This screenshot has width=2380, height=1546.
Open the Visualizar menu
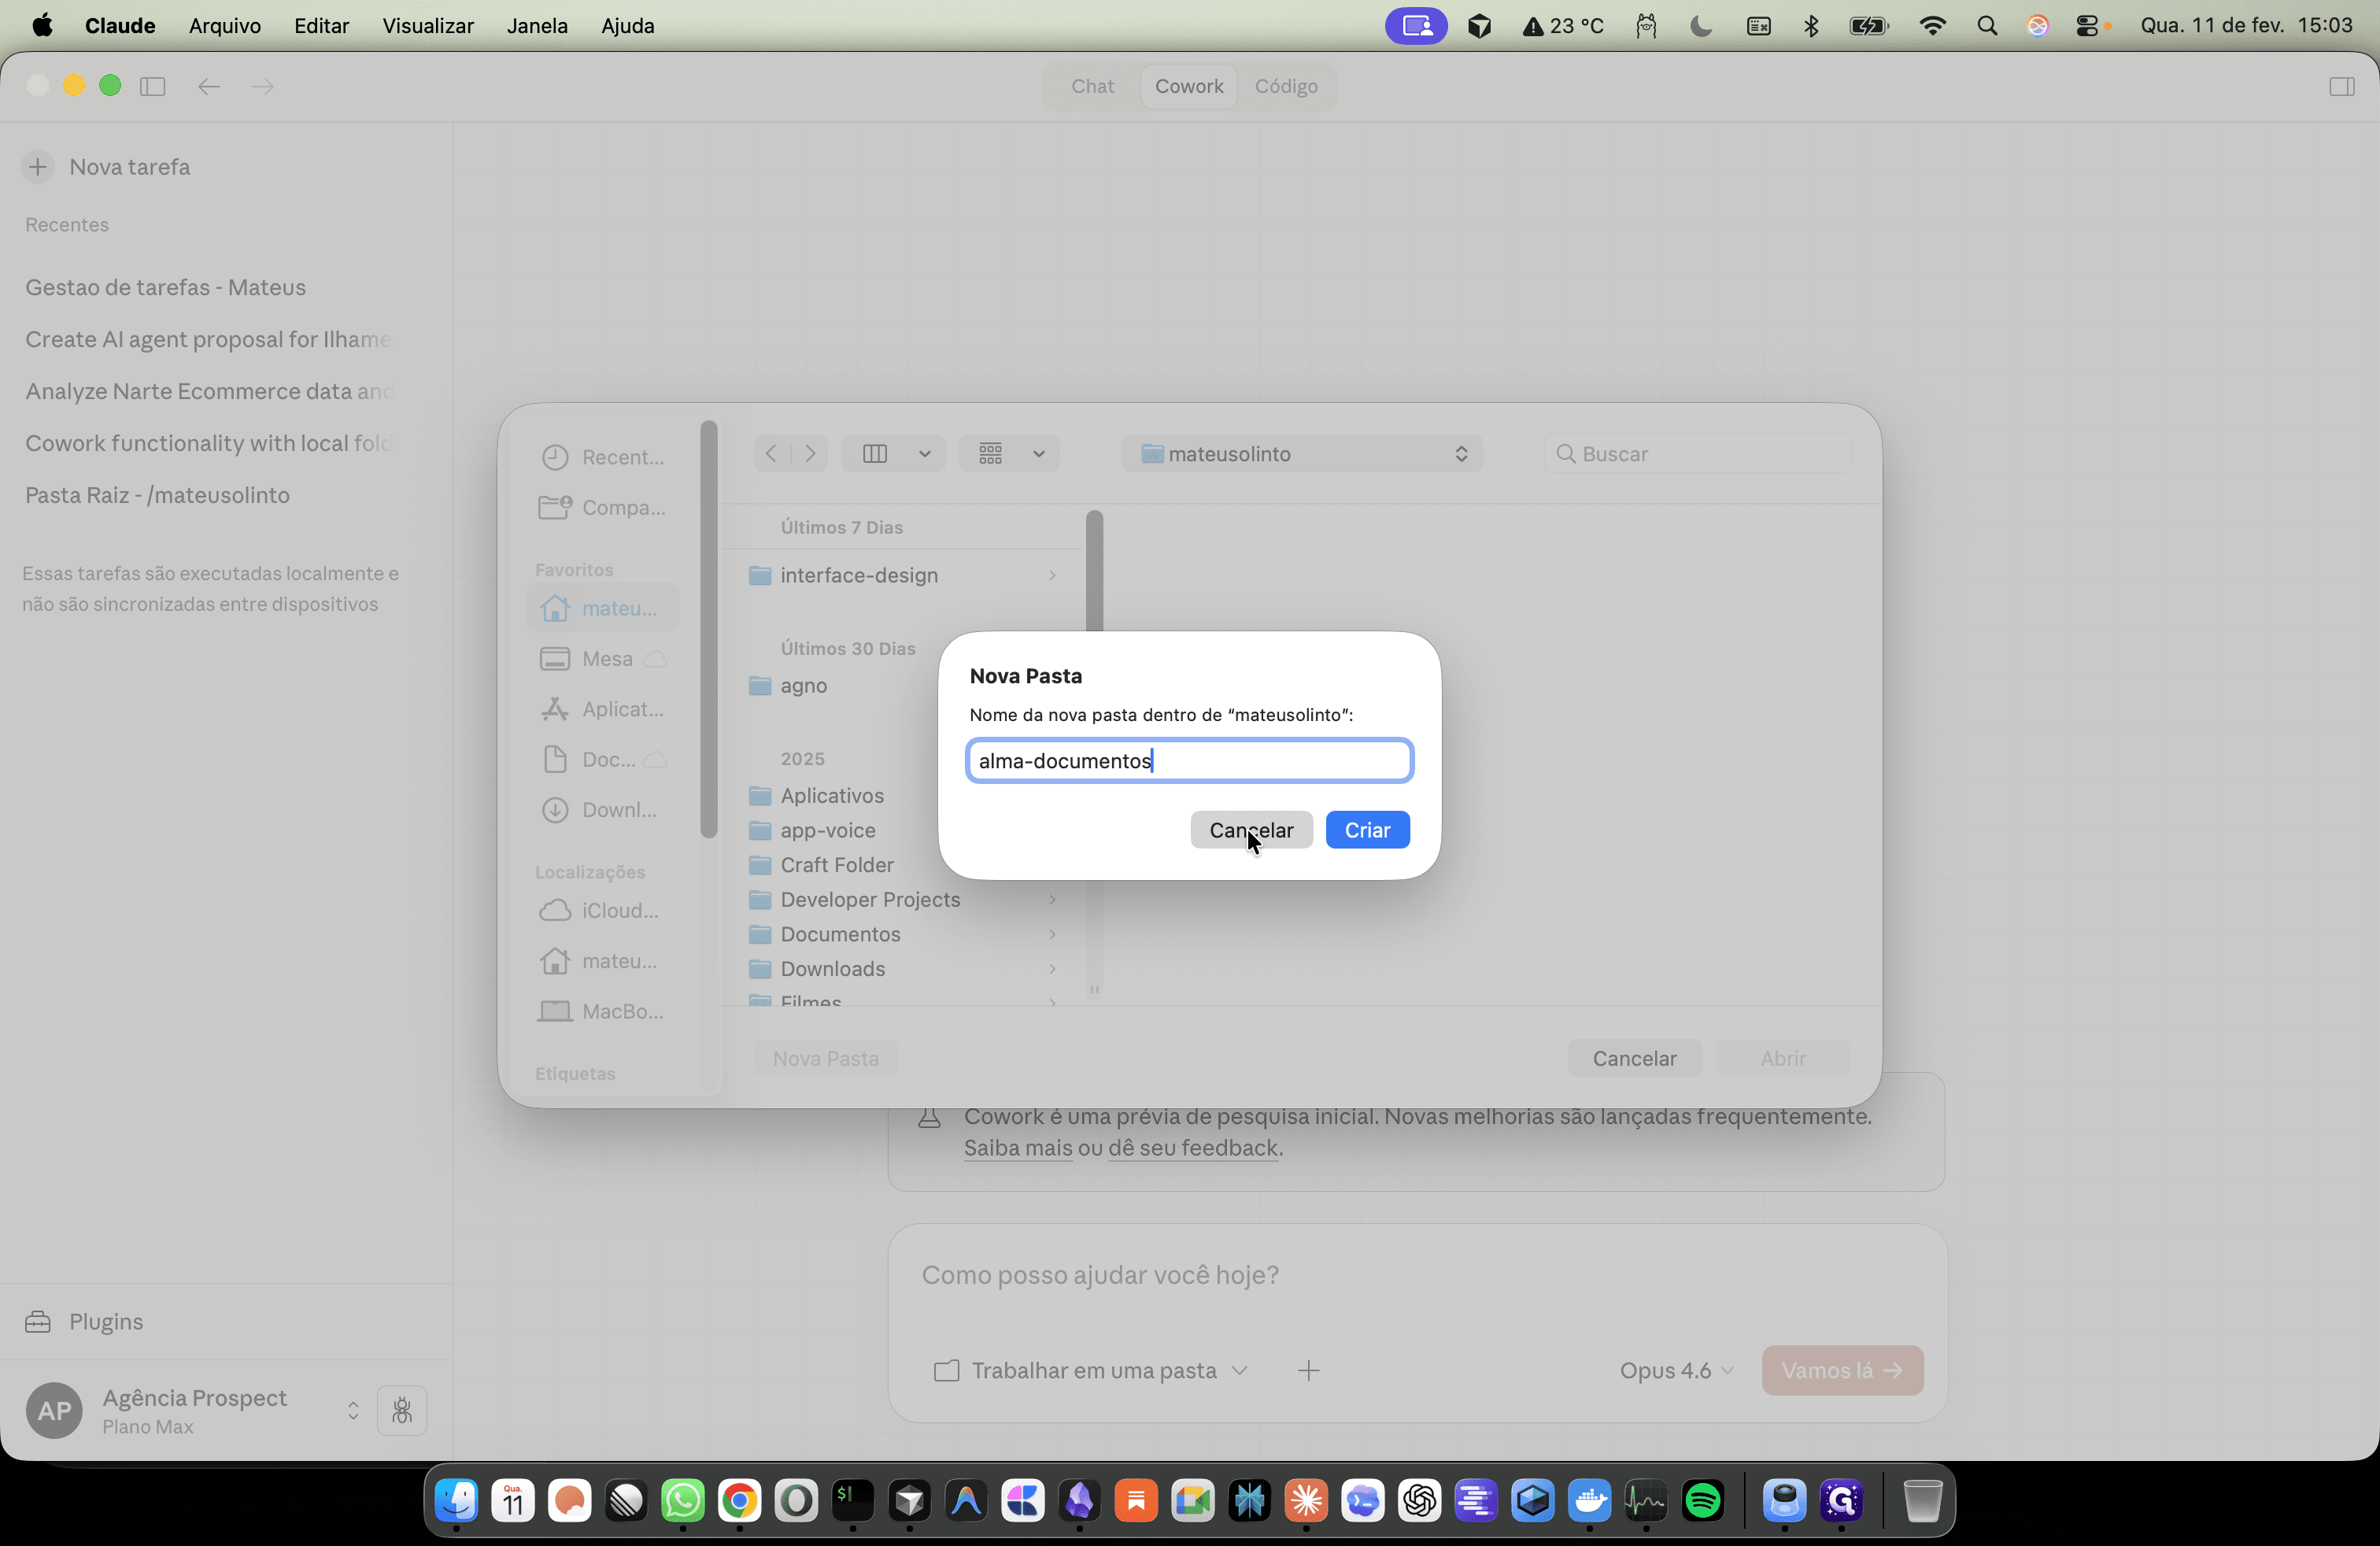coord(428,26)
